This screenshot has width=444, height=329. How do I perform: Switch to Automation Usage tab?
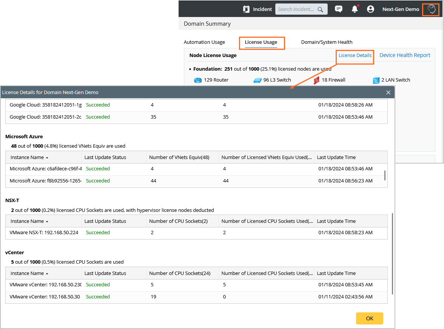click(204, 42)
